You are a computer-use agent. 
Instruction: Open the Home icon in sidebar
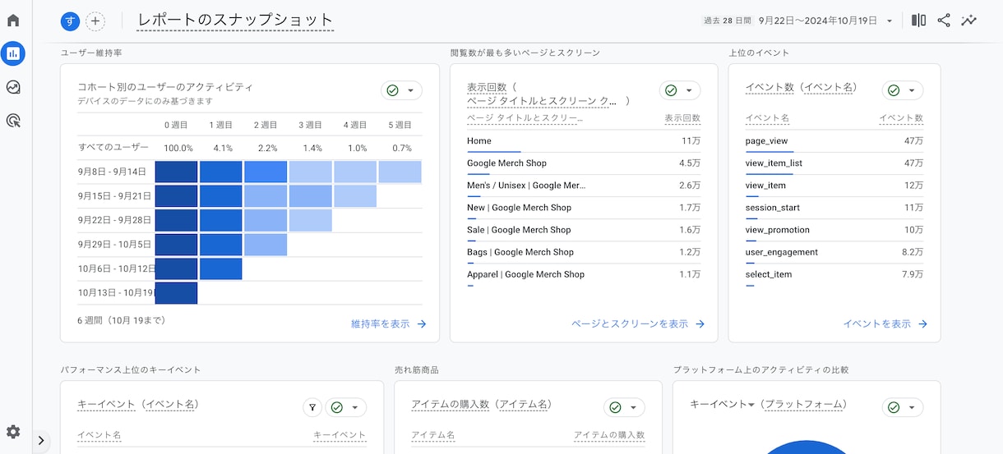point(13,21)
